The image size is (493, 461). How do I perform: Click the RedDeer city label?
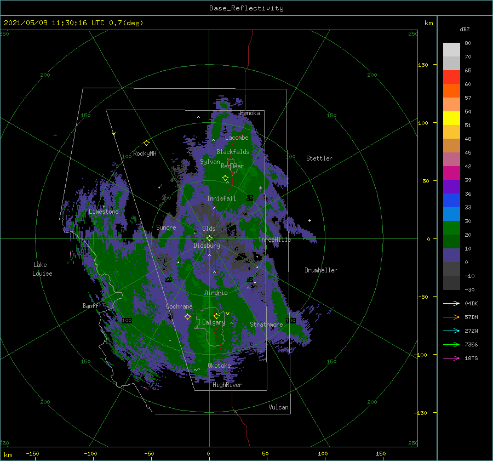[x=232, y=166]
